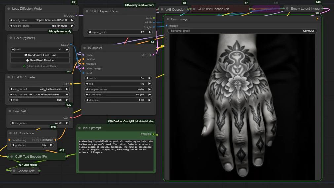
Task: Click the VAE output port on Load VAE
Action: pos(71,118)
